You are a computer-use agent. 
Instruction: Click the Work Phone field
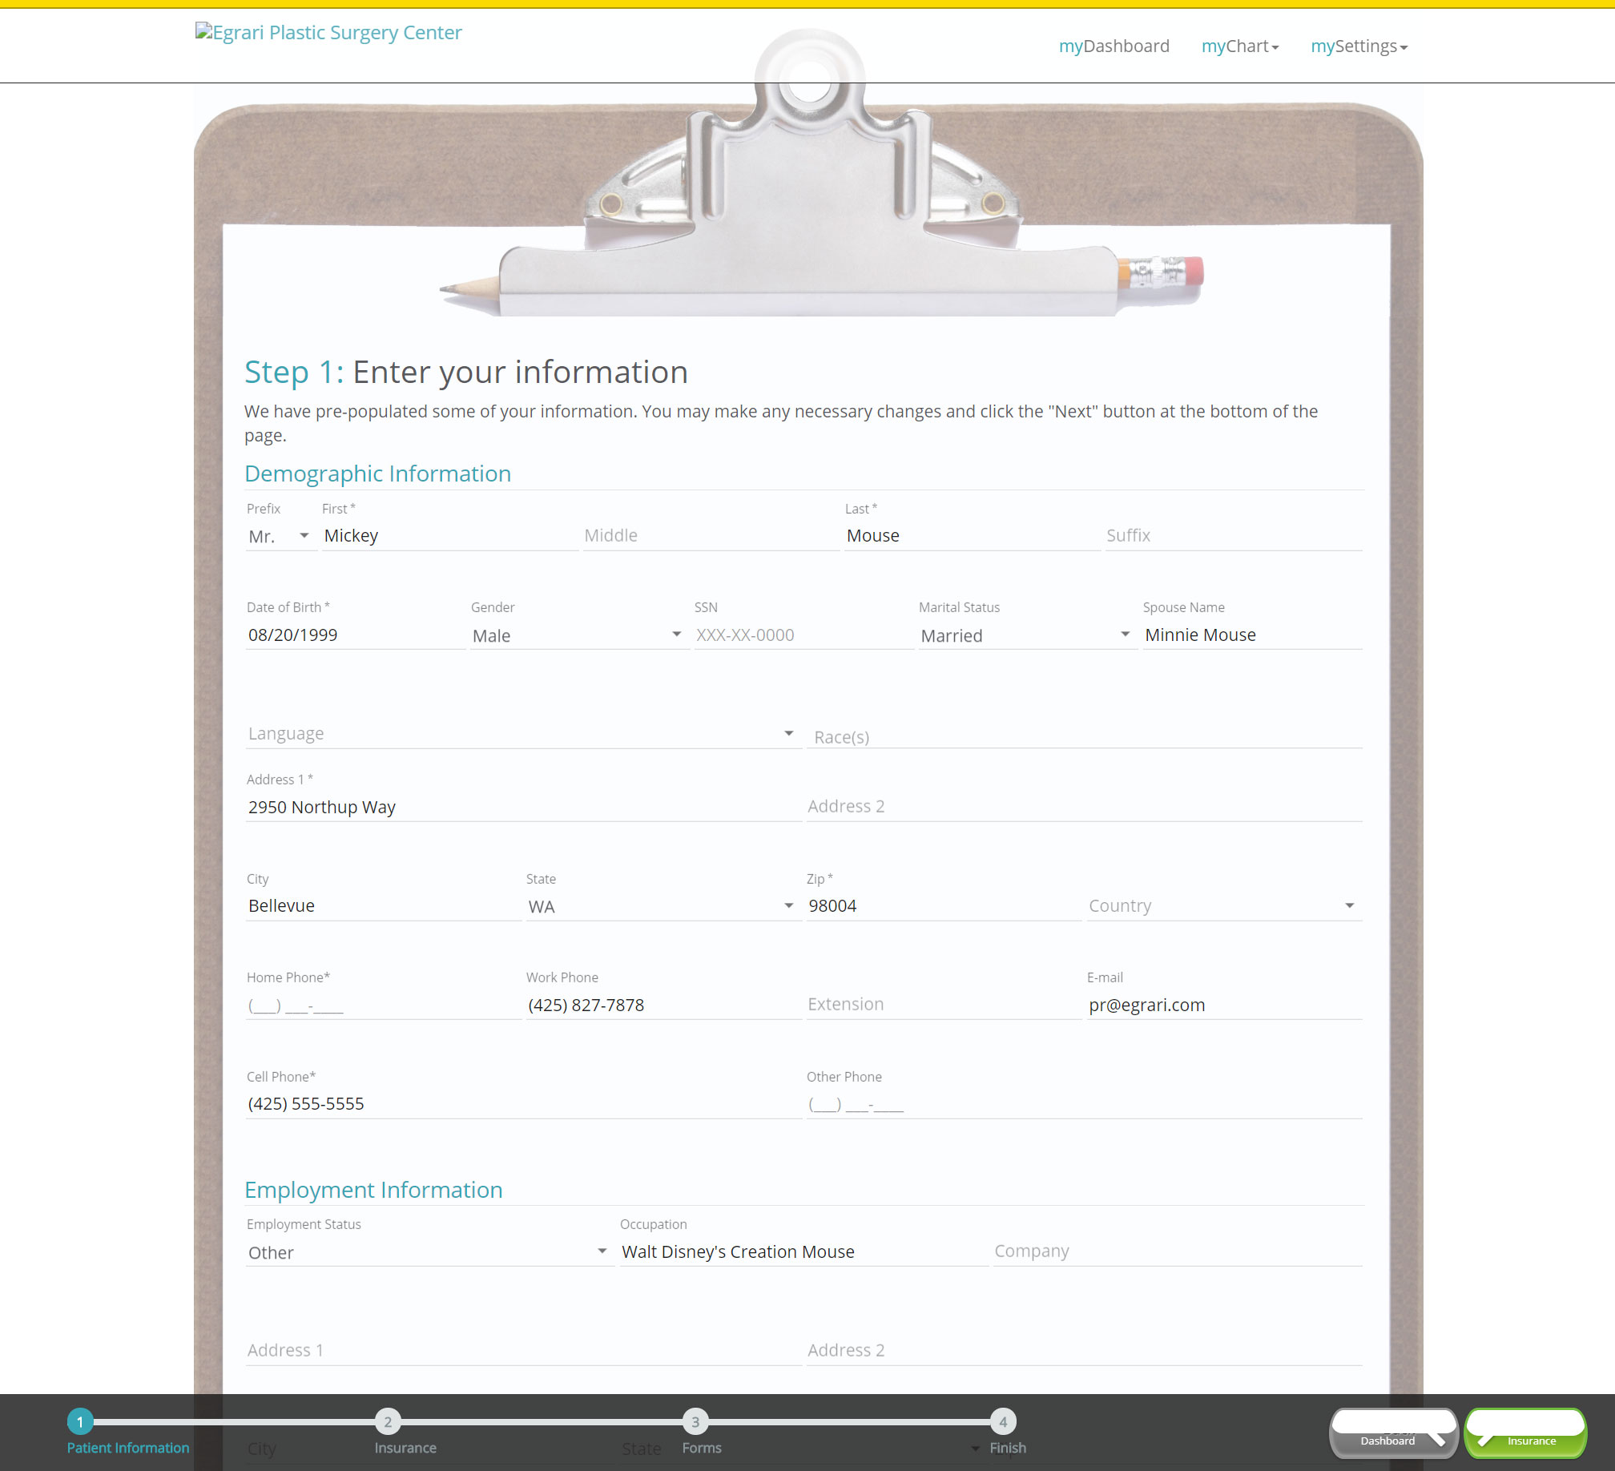(x=663, y=1005)
